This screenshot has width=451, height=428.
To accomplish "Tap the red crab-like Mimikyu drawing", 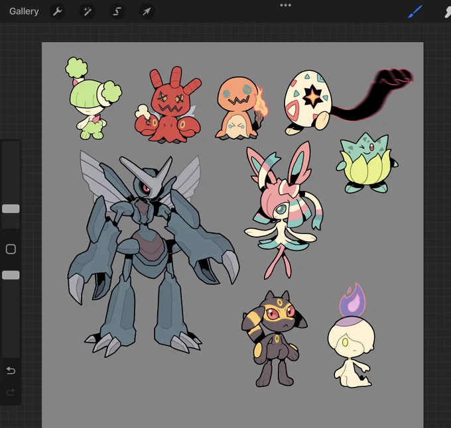I will [x=168, y=105].
